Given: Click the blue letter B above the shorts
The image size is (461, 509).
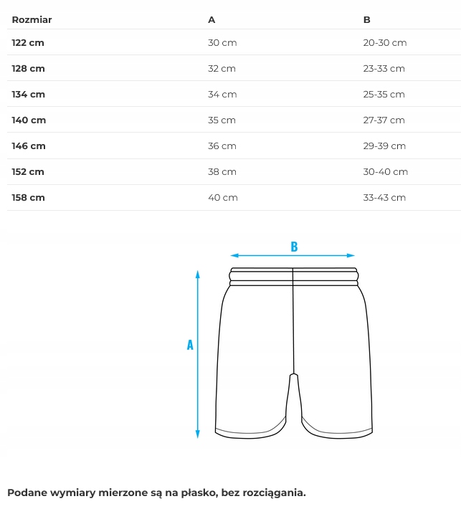Looking at the screenshot, I should pyautogui.click(x=294, y=247).
